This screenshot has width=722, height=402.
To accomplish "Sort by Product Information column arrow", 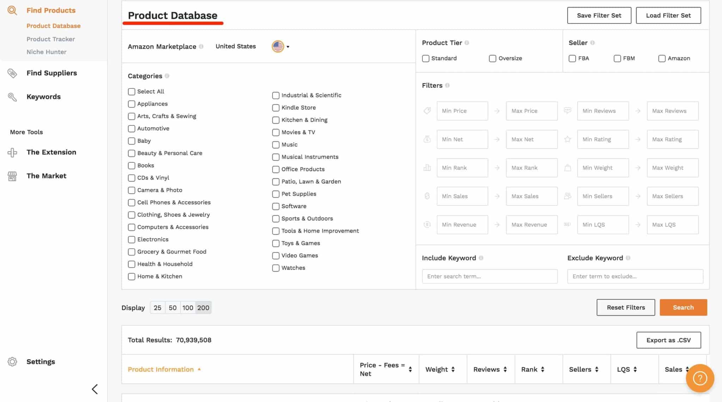I will [199, 369].
